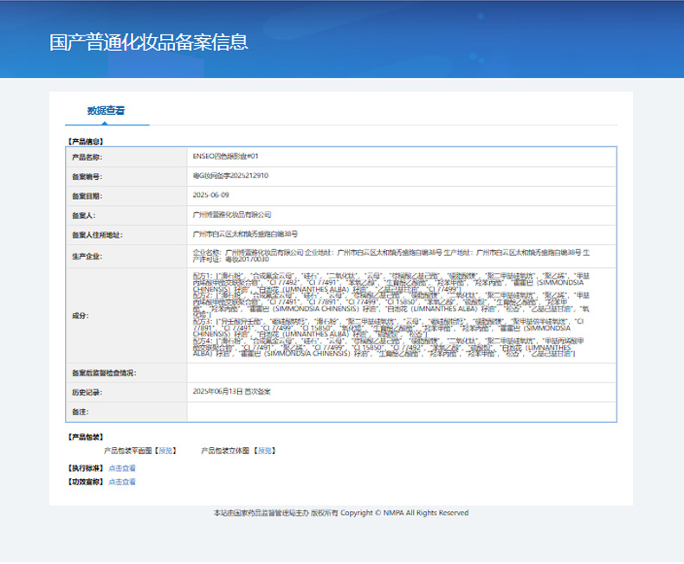Screen dimensions: 684x564
Task: Select the 2025年06月13日 首次备案 entry
Action: pyautogui.click(x=232, y=391)
